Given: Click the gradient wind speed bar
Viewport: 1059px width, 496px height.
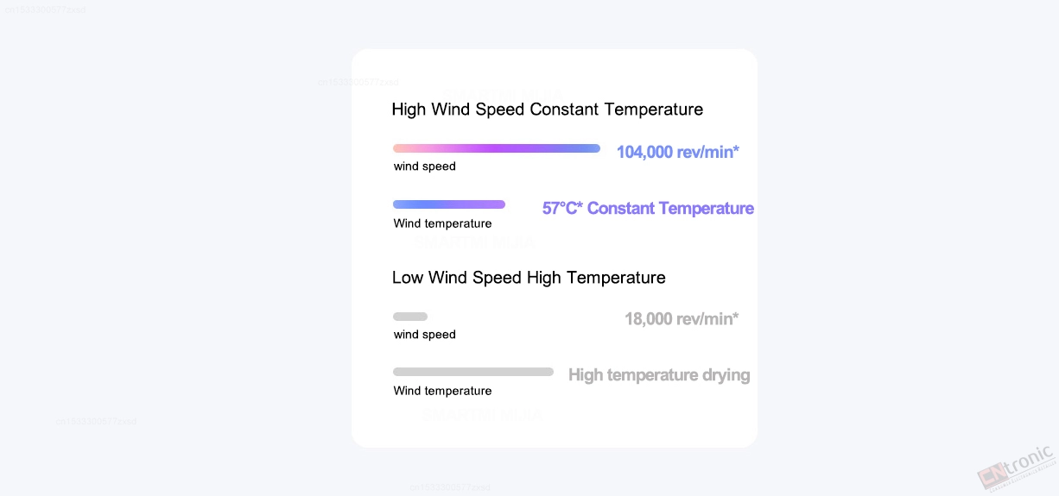Looking at the screenshot, I should pos(497,148).
